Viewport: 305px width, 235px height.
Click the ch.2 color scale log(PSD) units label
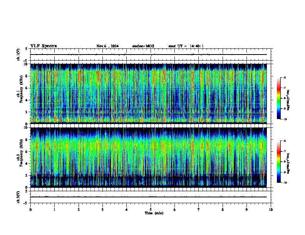(288, 164)
